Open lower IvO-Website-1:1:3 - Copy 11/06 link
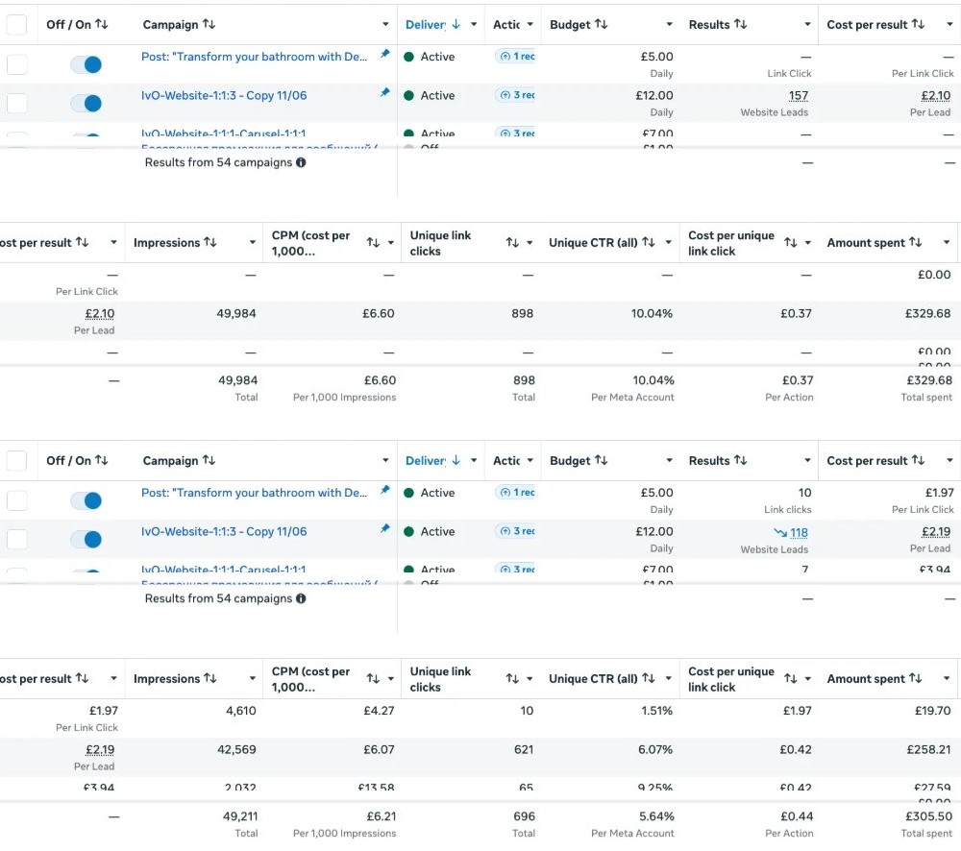Viewport: 961px width, 851px height. [x=224, y=532]
